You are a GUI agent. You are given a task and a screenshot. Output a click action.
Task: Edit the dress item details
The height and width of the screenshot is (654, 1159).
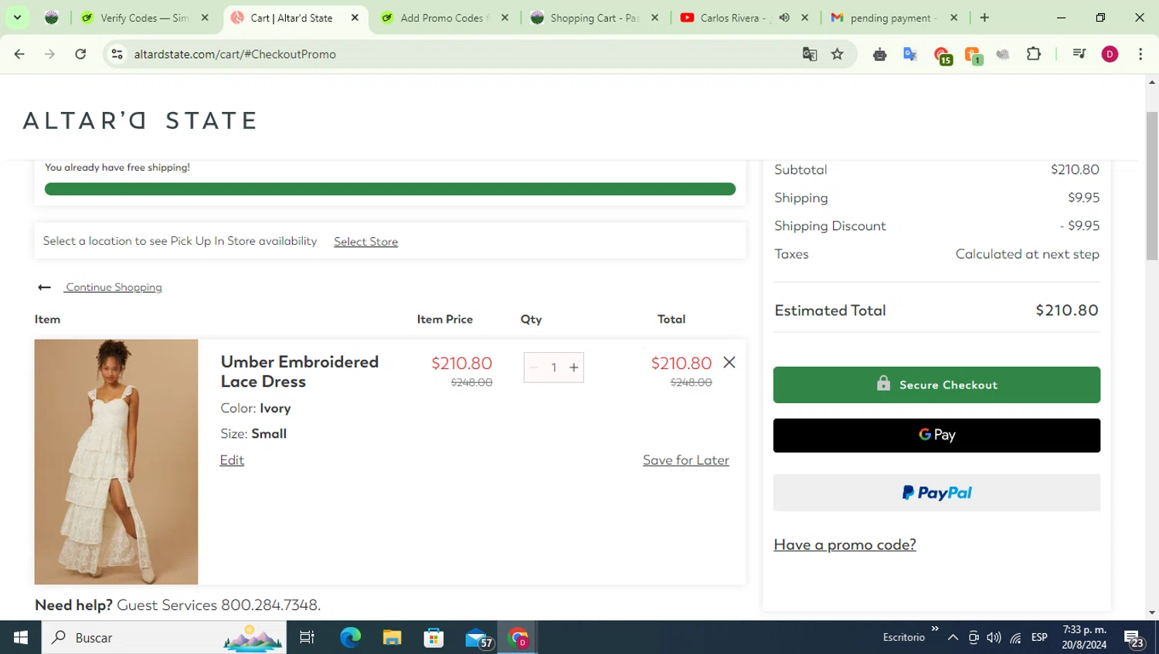click(232, 460)
